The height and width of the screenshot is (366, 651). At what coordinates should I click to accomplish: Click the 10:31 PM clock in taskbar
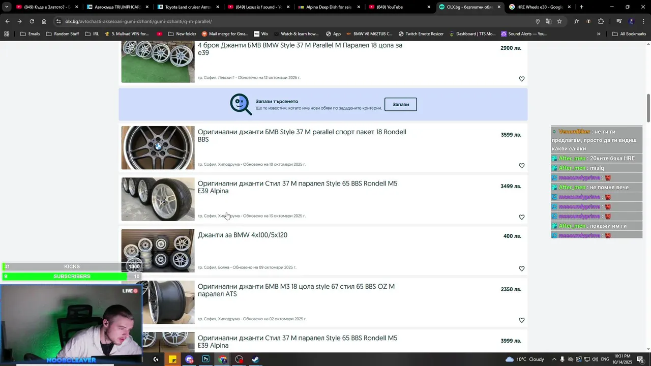click(622, 356)
